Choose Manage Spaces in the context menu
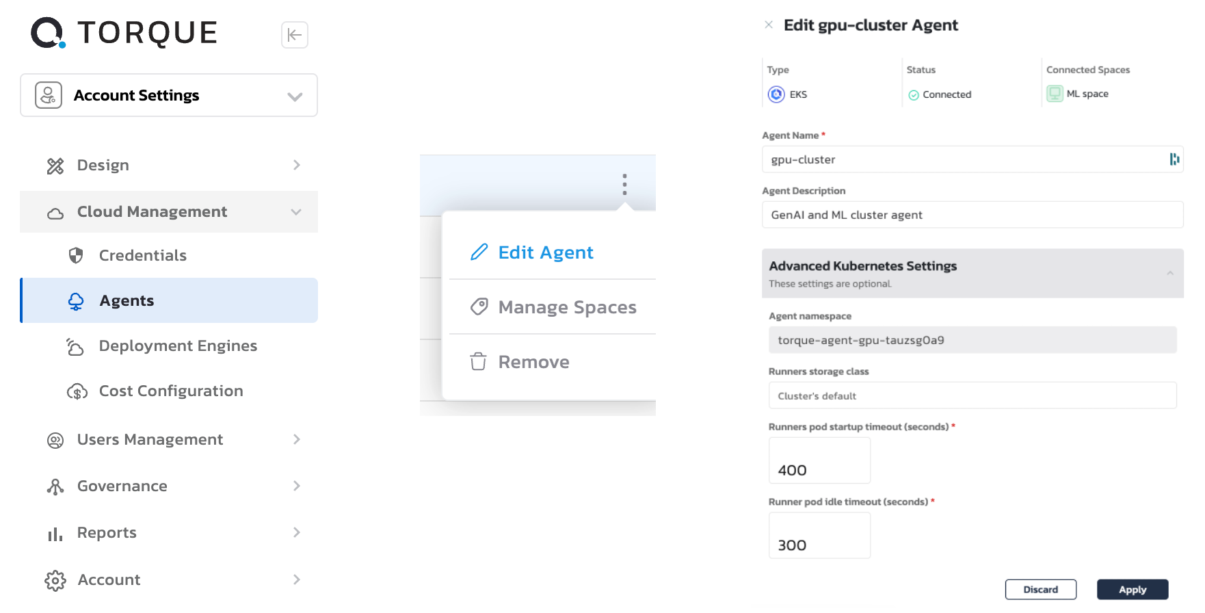Image resolution: width=1205 pixels, height=613 pixels. point(567,307)
